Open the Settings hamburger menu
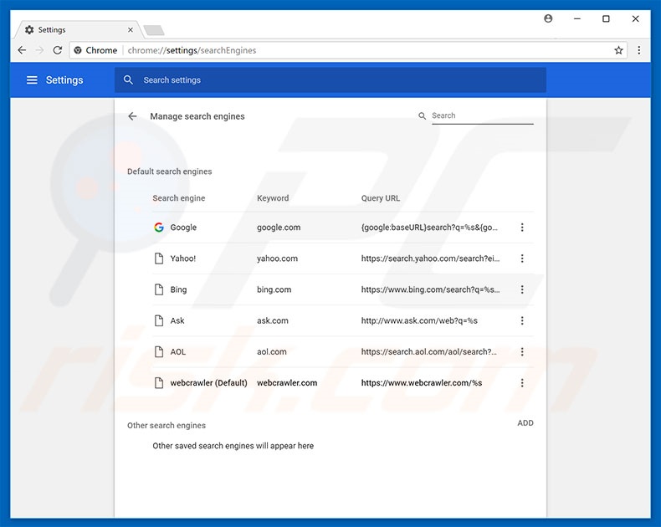This screenshot has height=527, width=661. 32,80
